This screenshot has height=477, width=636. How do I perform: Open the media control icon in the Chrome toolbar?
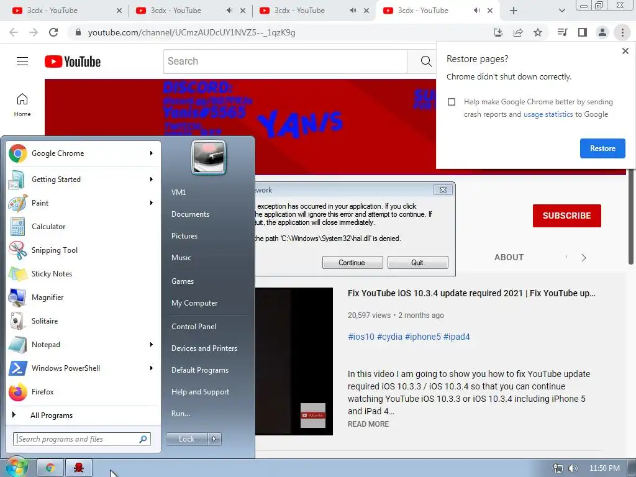[562, 32]
